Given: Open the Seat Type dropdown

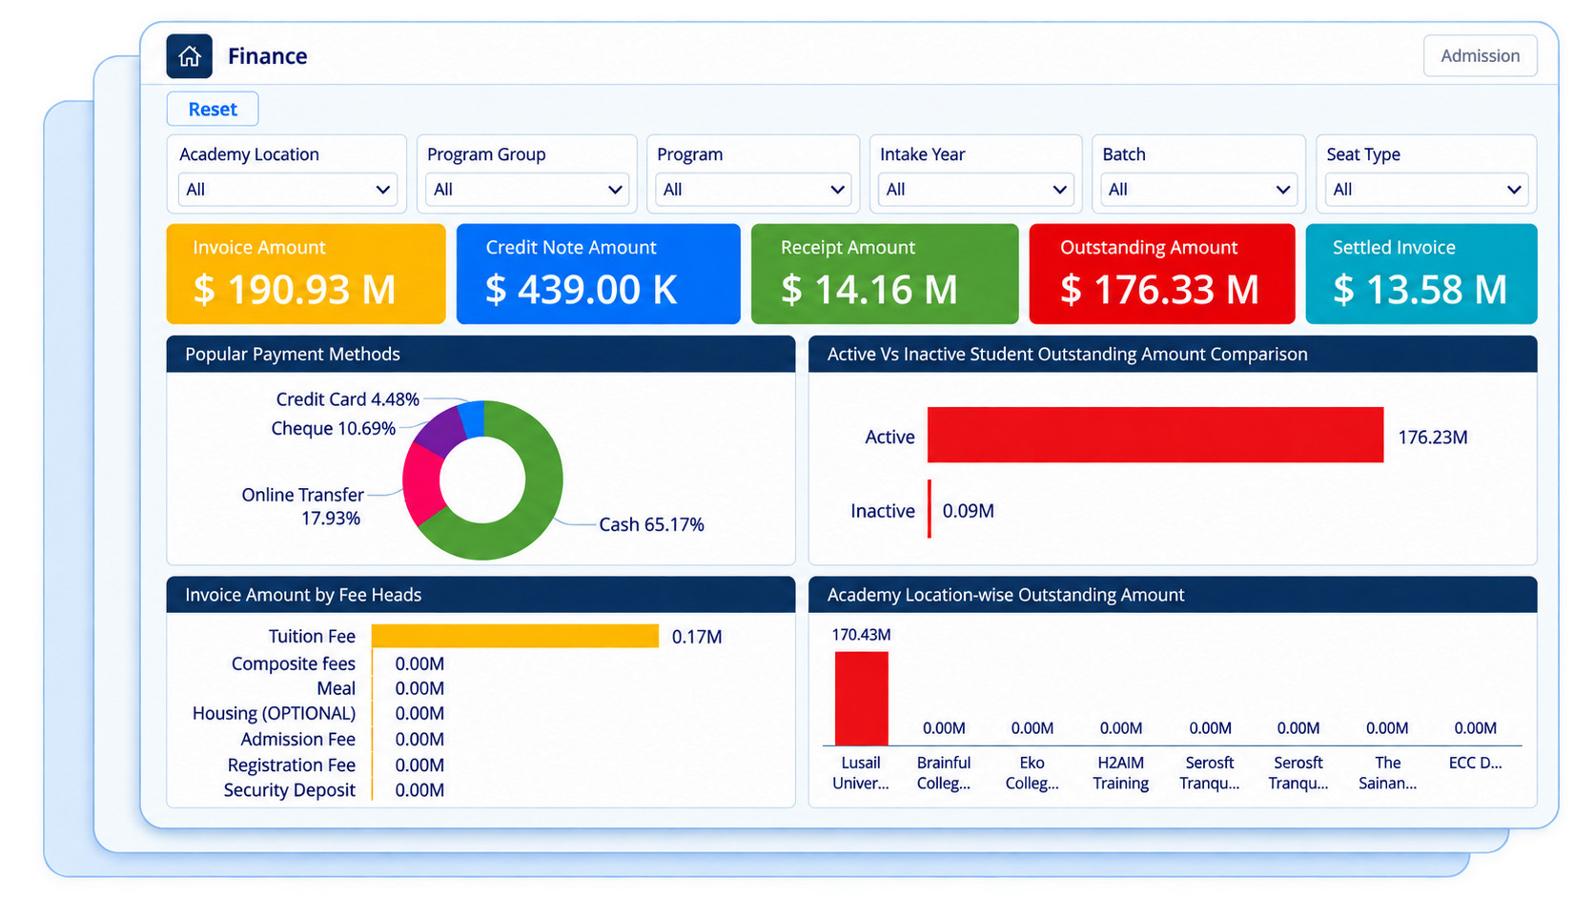Looking at the screenshot, I should point(1426,190).
